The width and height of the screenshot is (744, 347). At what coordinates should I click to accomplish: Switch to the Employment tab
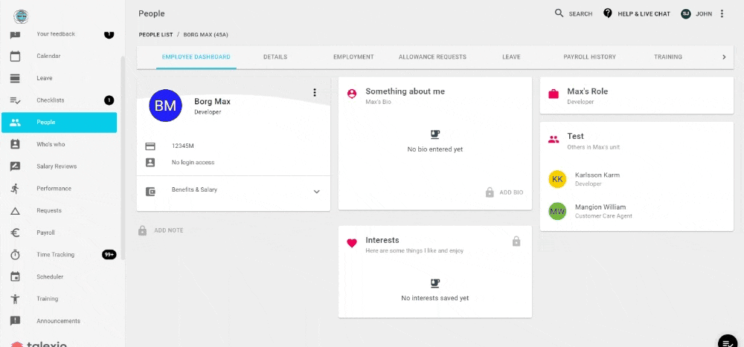353,57
